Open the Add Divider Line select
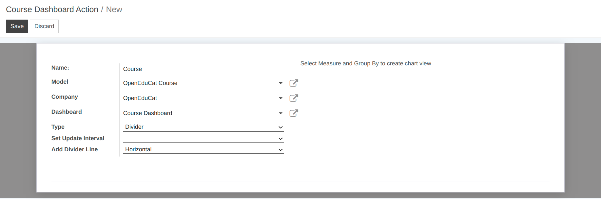 tap(204, 149)
